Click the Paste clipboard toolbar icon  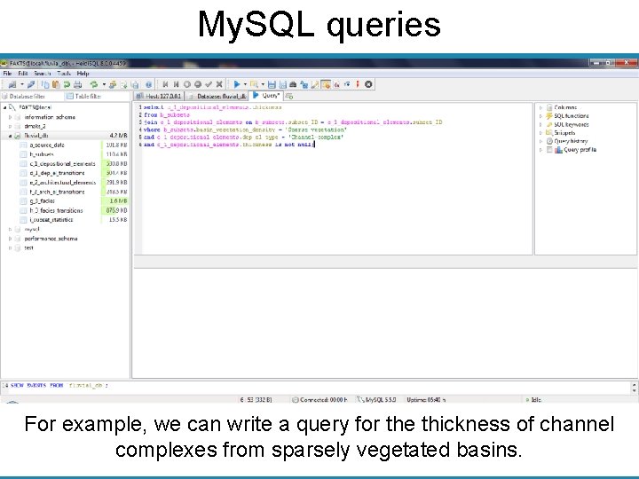(56, 84)
